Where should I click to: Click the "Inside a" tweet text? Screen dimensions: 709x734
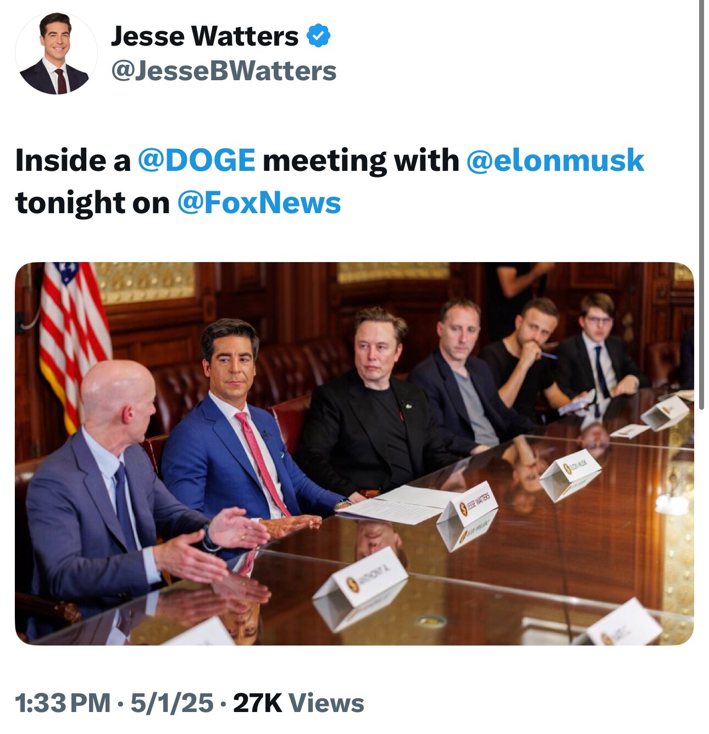[73, 160]
